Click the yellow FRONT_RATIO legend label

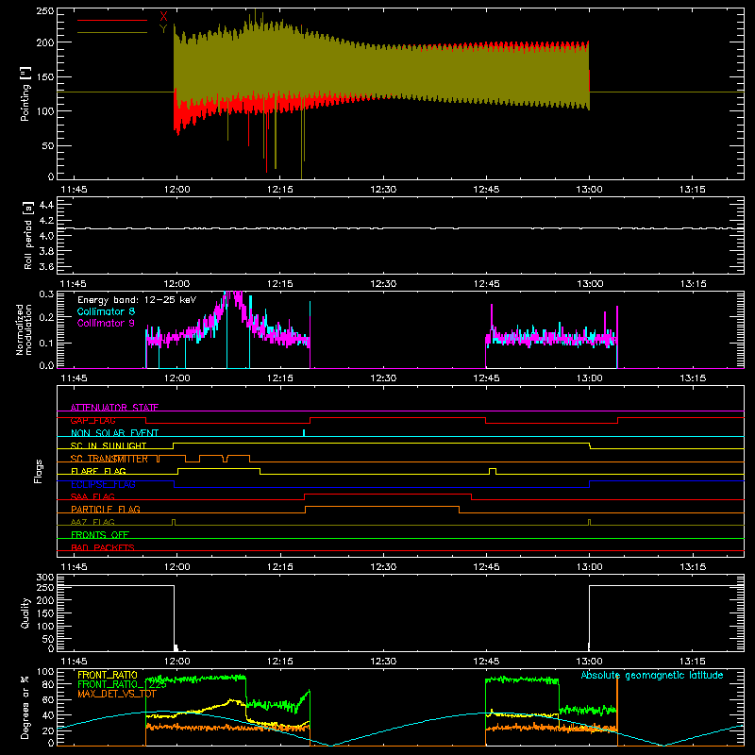click(x=108, y=675)
